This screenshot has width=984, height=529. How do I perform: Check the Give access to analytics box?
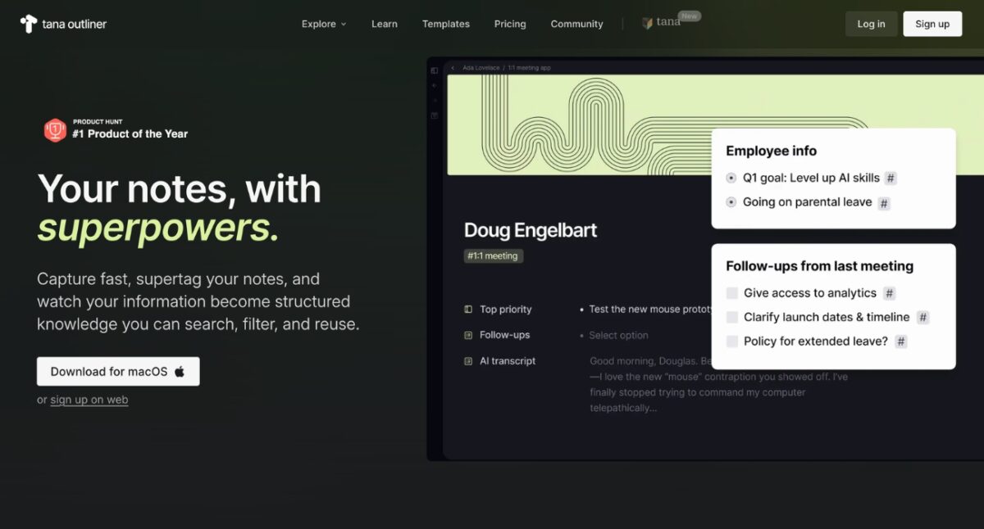[x=732, y=293]
